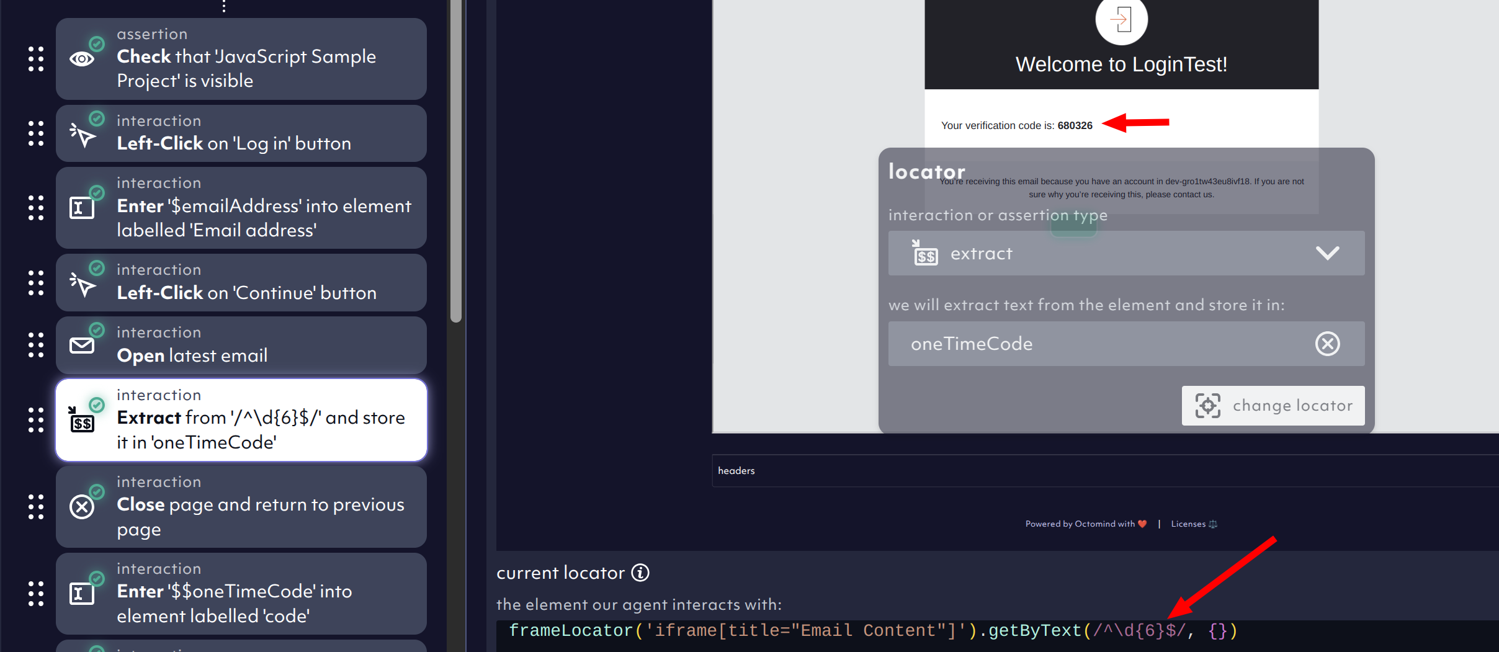
Task: Open the 'extract' interaction type dropdown
Action: pyautogui.click(x=1126, y=253)
